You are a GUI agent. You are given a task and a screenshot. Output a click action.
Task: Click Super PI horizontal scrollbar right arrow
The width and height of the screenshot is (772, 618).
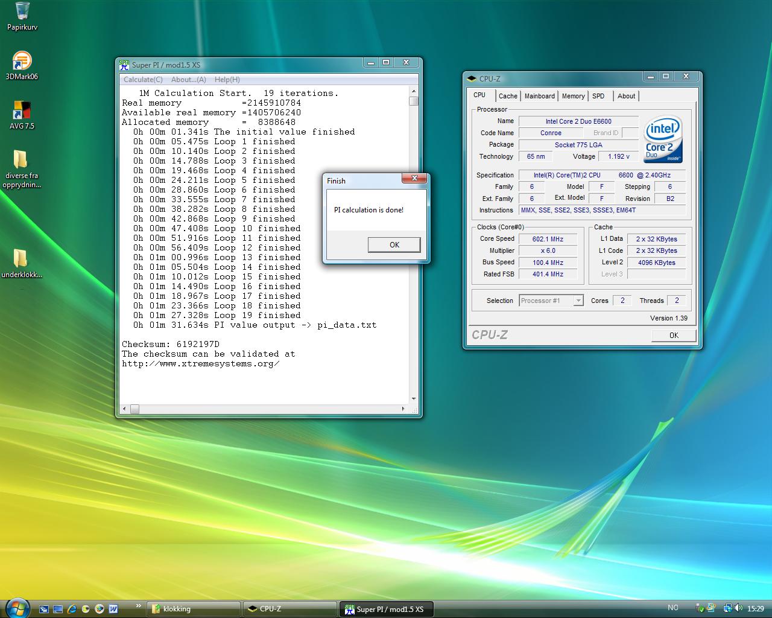coord(403,409)
